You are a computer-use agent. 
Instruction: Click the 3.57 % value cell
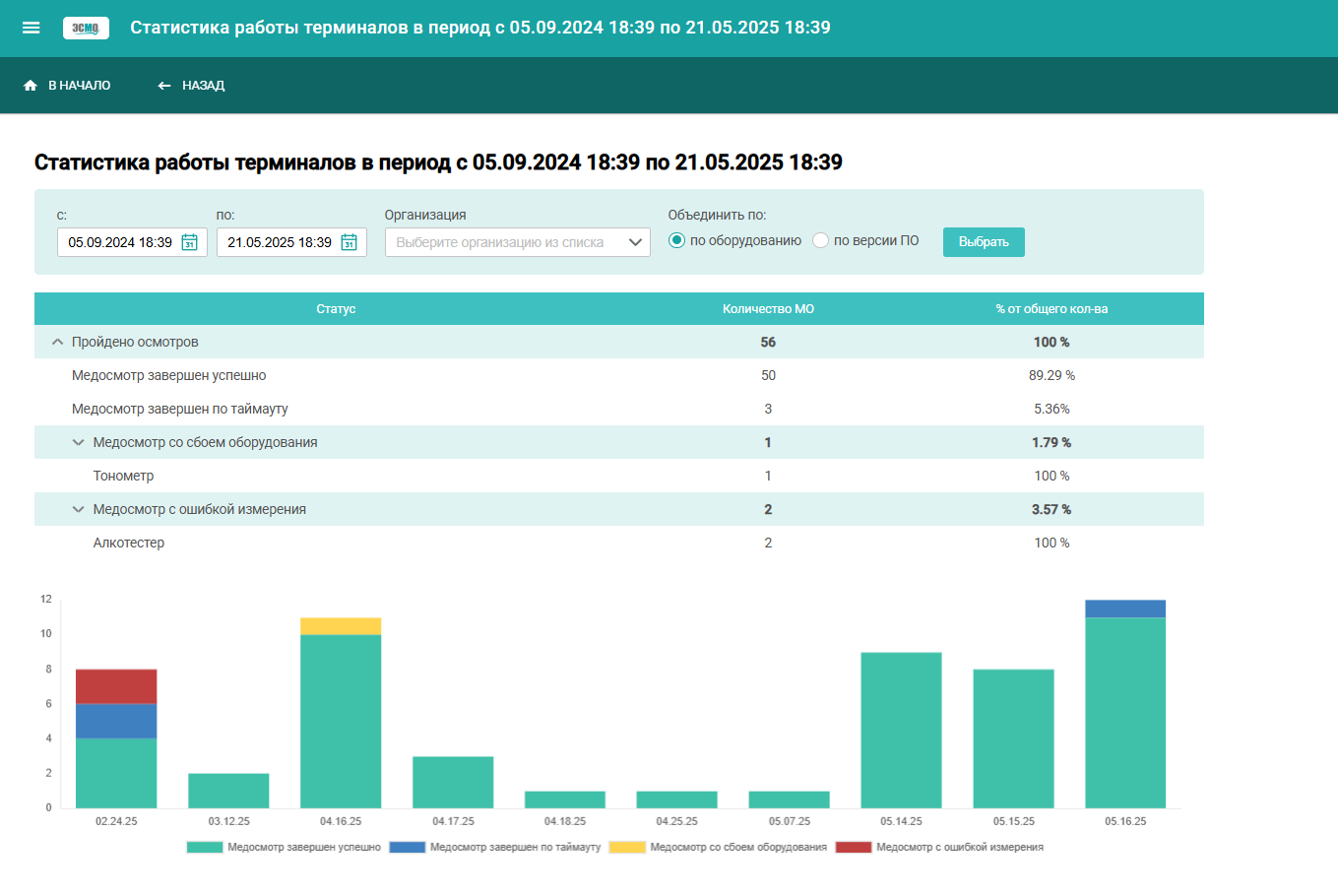click(1051, 509)
